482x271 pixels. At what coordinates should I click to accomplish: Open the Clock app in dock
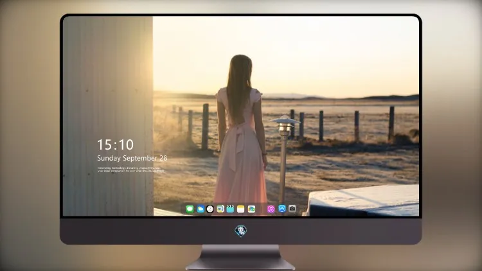pyautogui.click(x=210, y=209)
